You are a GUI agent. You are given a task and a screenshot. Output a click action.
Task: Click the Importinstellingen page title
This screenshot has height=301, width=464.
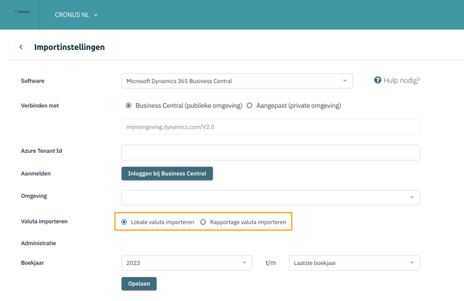pos(69,47)
